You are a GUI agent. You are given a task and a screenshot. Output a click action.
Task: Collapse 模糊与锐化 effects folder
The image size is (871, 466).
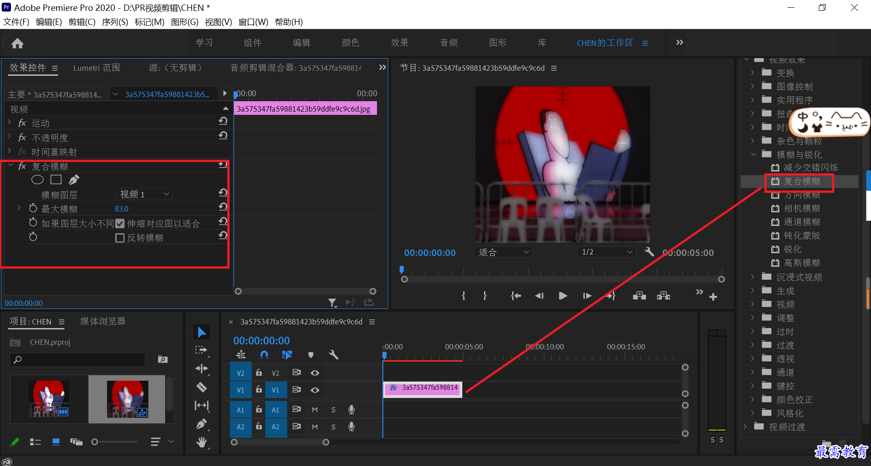pos(753,154)
